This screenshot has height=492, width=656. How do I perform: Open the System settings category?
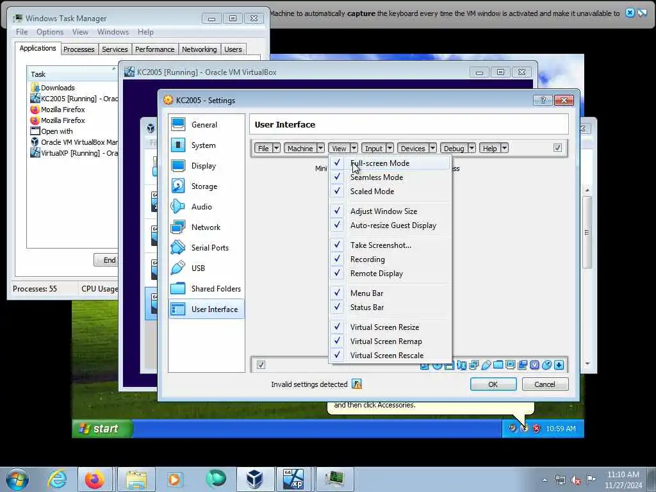[207, 145]
